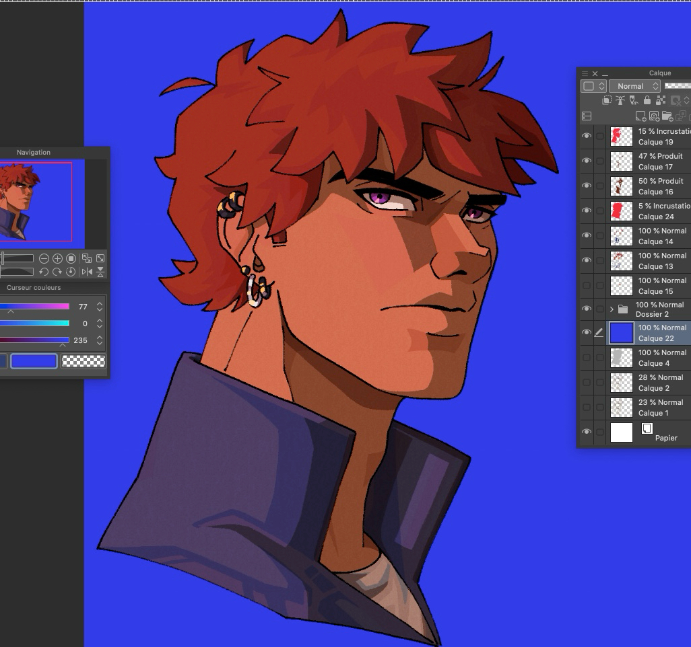Viewport: 691px width, 647px height.
Task: Open the layer color dropdown
Action: pos(593,86)
